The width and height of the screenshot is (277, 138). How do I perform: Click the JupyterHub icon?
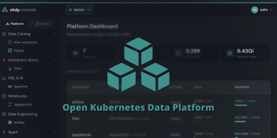click(x=10, y=105)
